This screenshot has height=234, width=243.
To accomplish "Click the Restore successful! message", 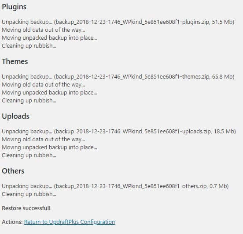I will tap(26, 208).
